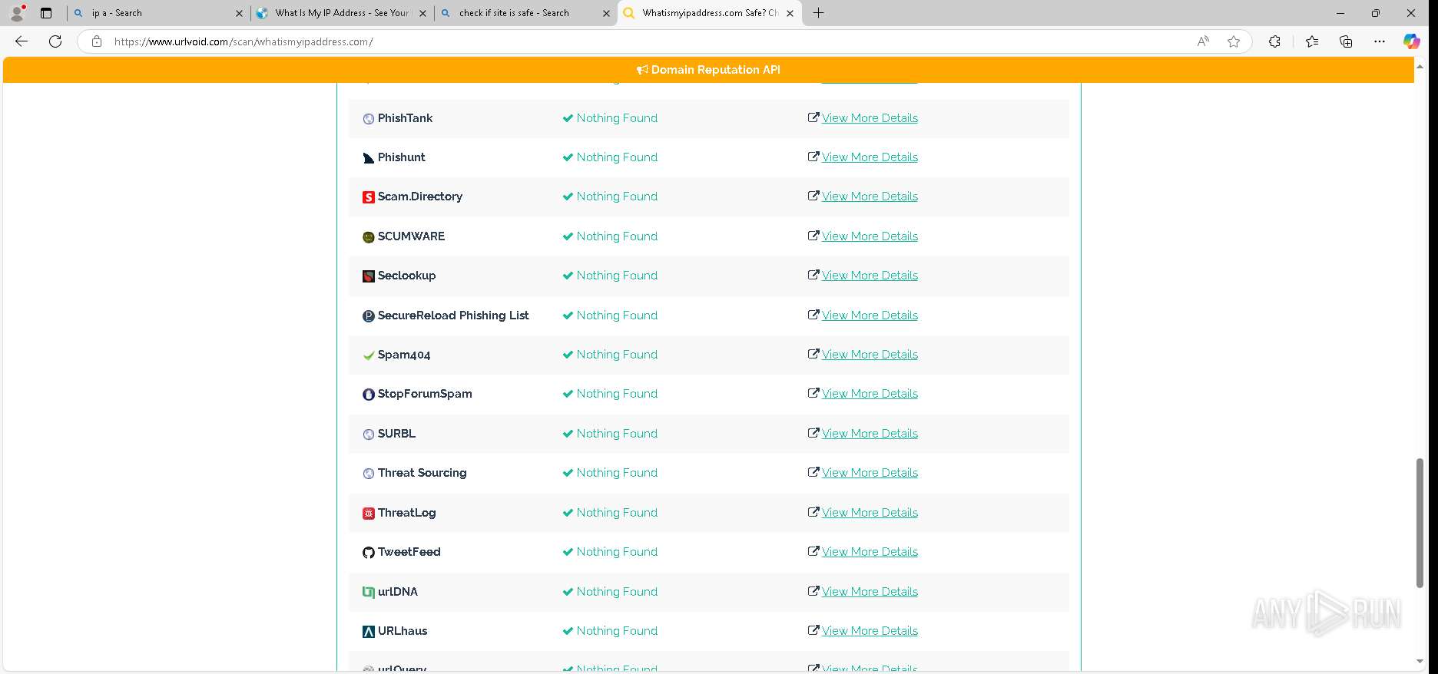Open View More Details for TweetFeed
The width and height of the screenshot is (1438, 674).
[870, 552]
